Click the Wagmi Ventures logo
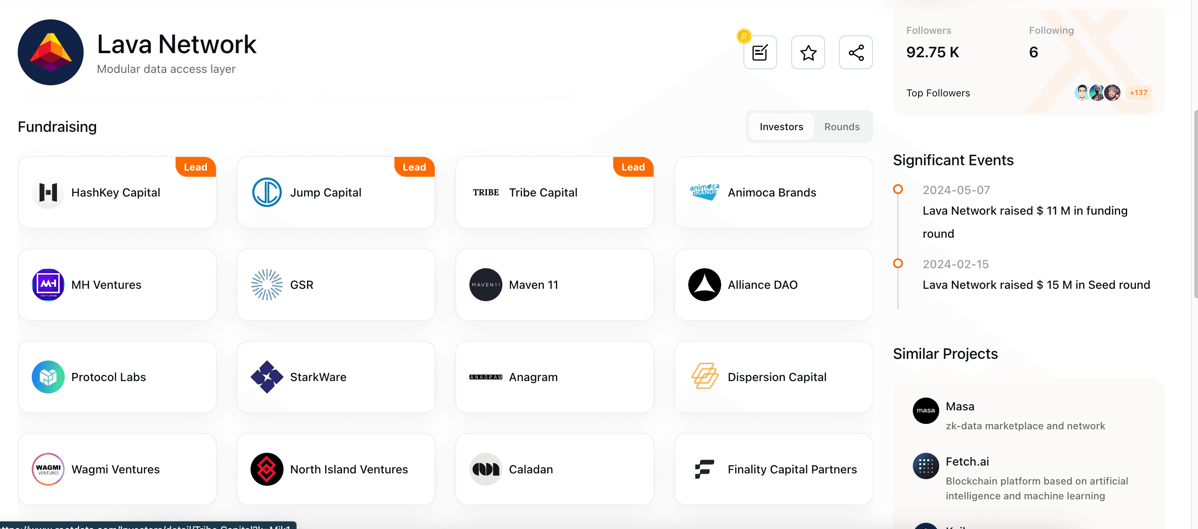 [48, 469]
